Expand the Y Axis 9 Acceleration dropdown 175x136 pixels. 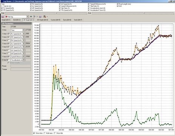coord(23,60)
